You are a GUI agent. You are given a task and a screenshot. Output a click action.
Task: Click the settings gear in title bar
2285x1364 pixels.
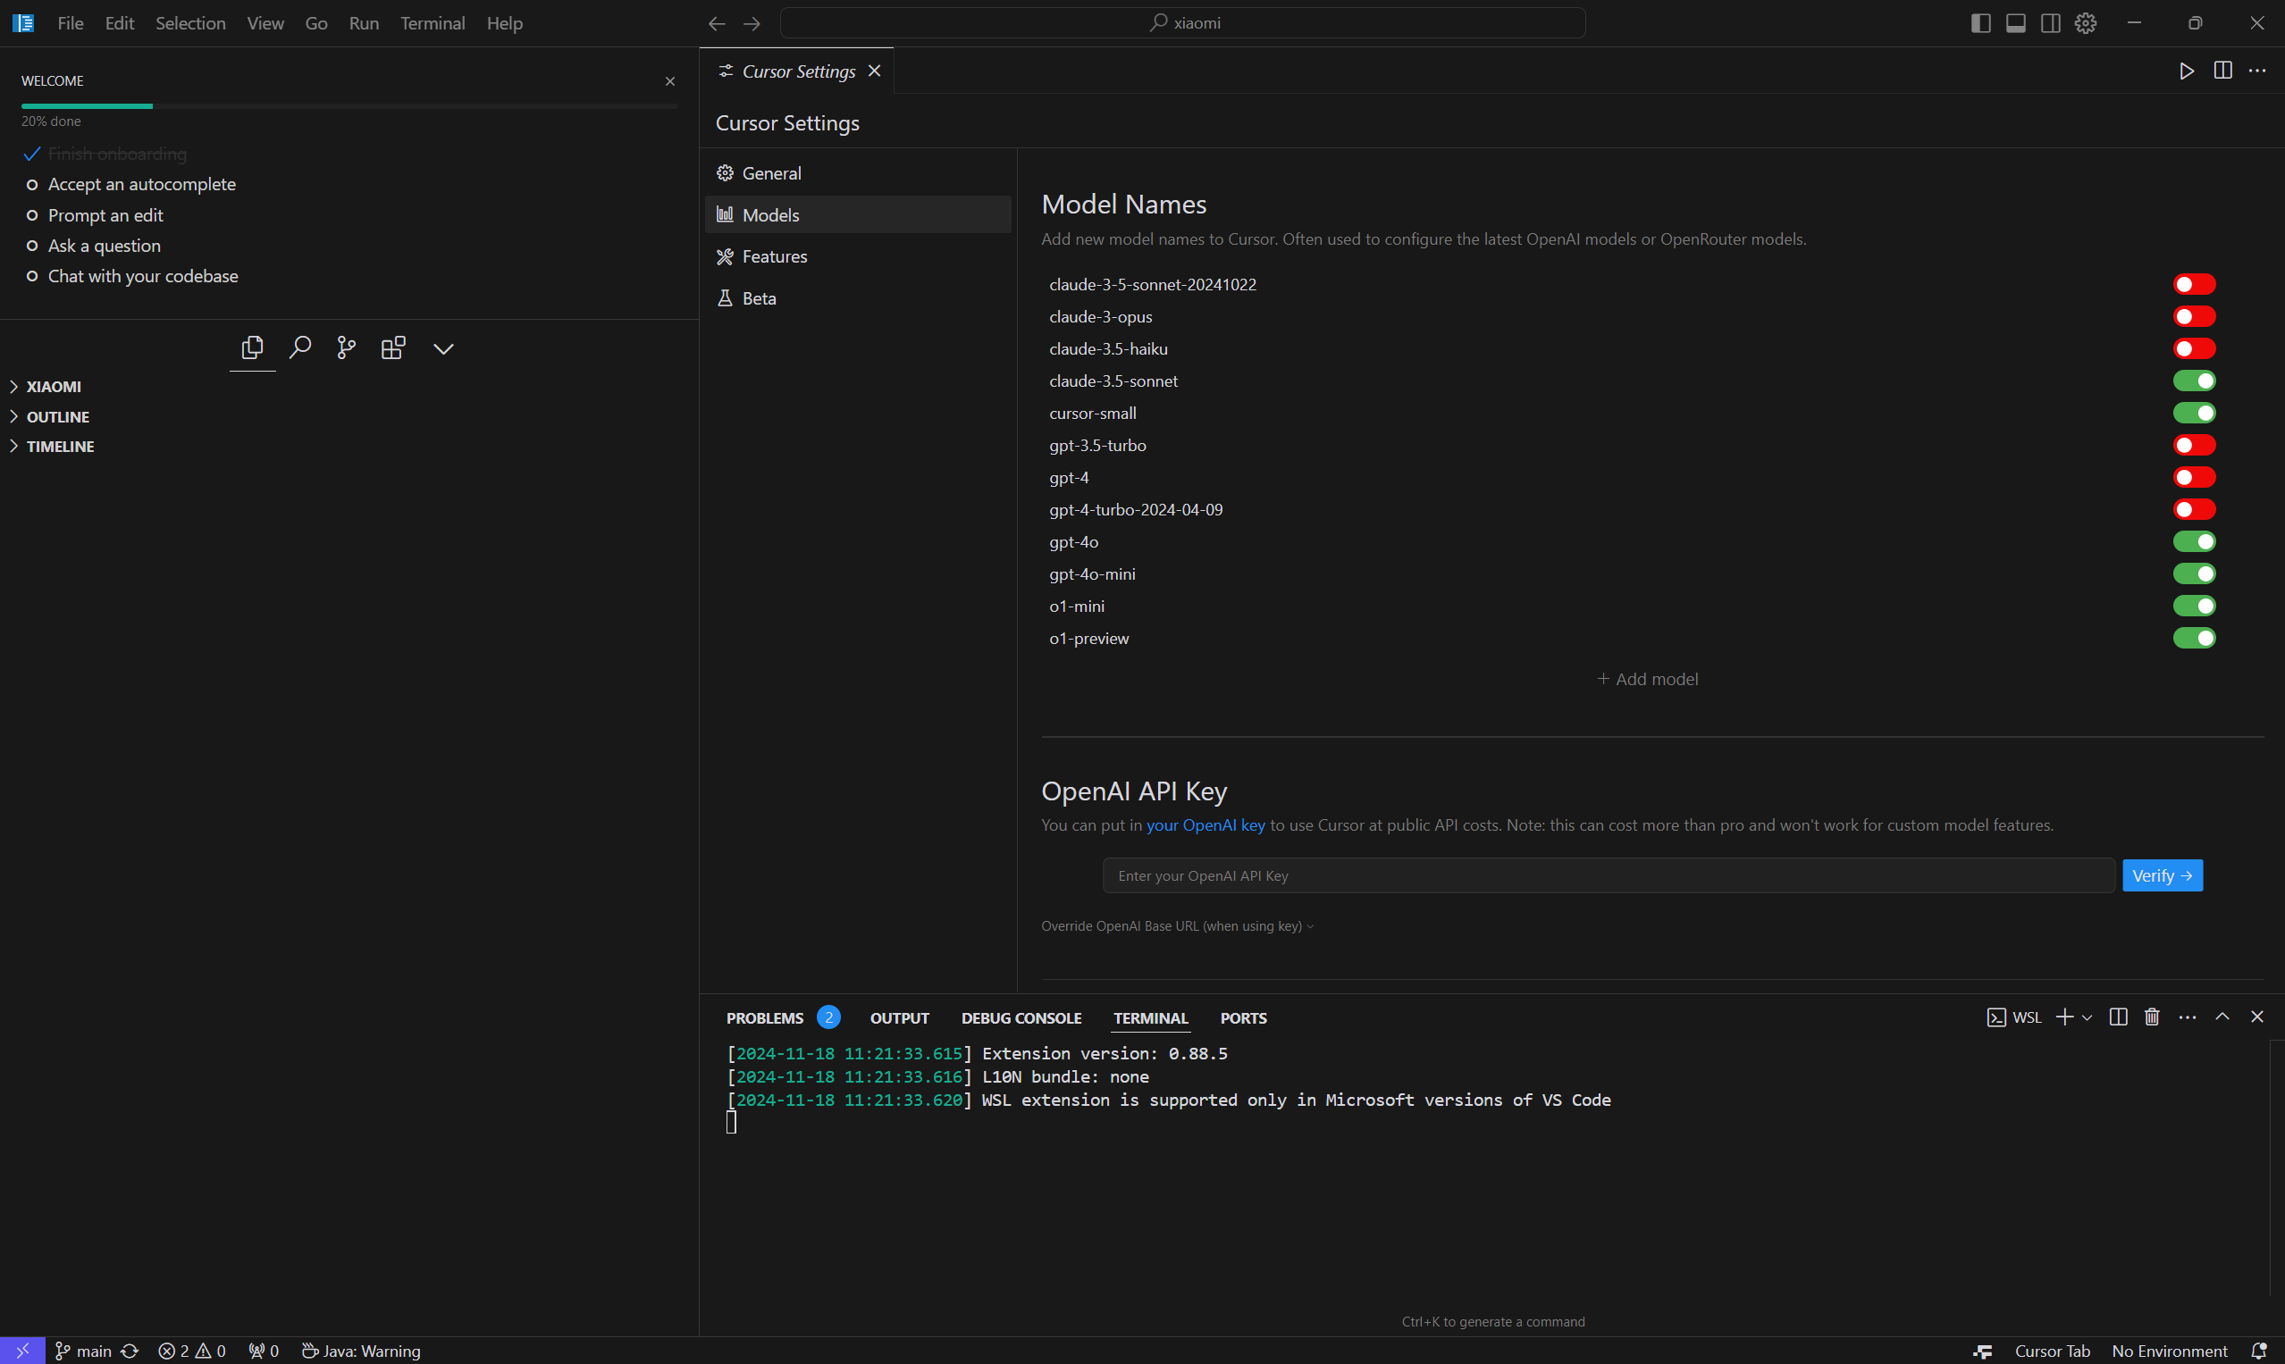2086,23
